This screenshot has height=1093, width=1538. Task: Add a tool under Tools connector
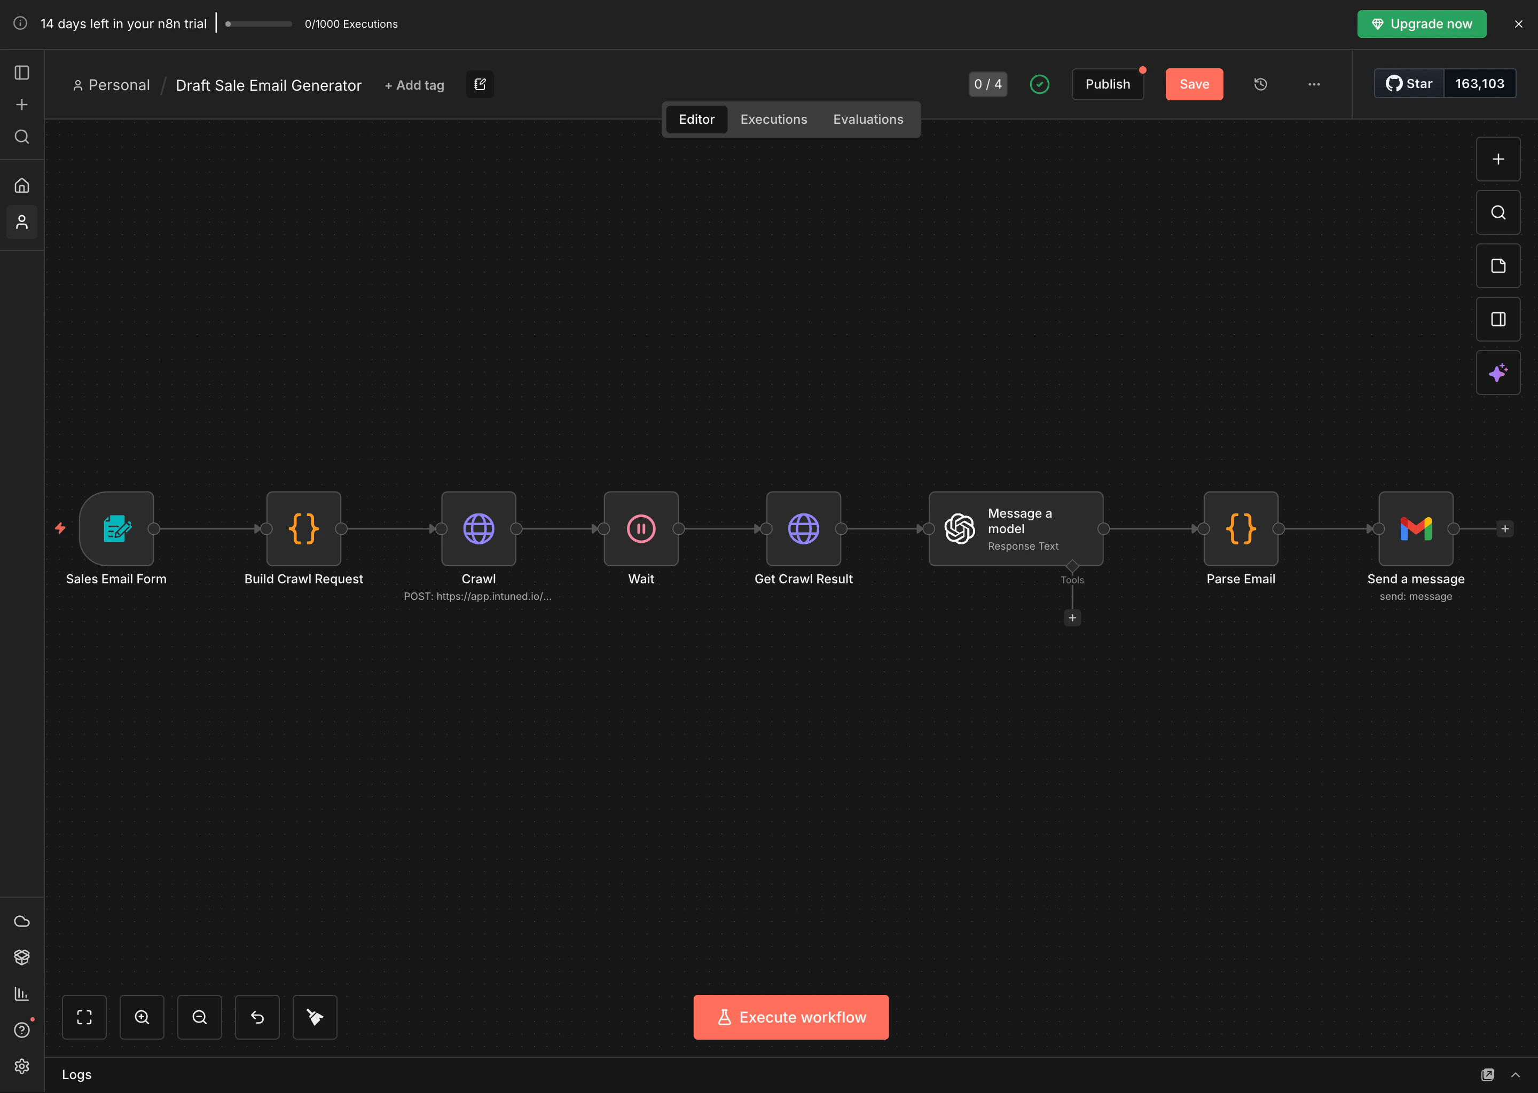1072,618
